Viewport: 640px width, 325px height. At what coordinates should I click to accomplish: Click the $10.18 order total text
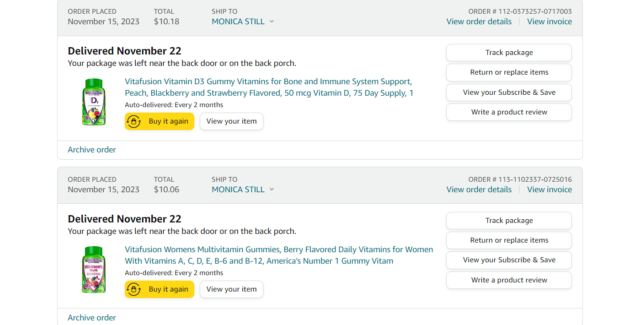click(x=166, y=22)
